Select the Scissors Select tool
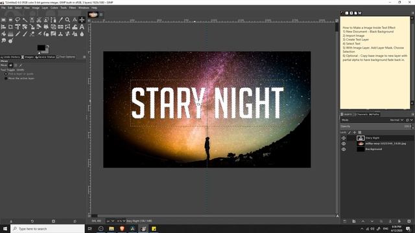Image resolution: width=415 pixels, height=233 pixels. [39, 20]
